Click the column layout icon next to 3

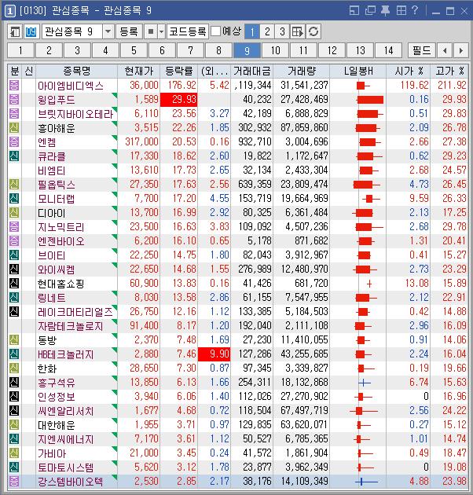(298, 31)
